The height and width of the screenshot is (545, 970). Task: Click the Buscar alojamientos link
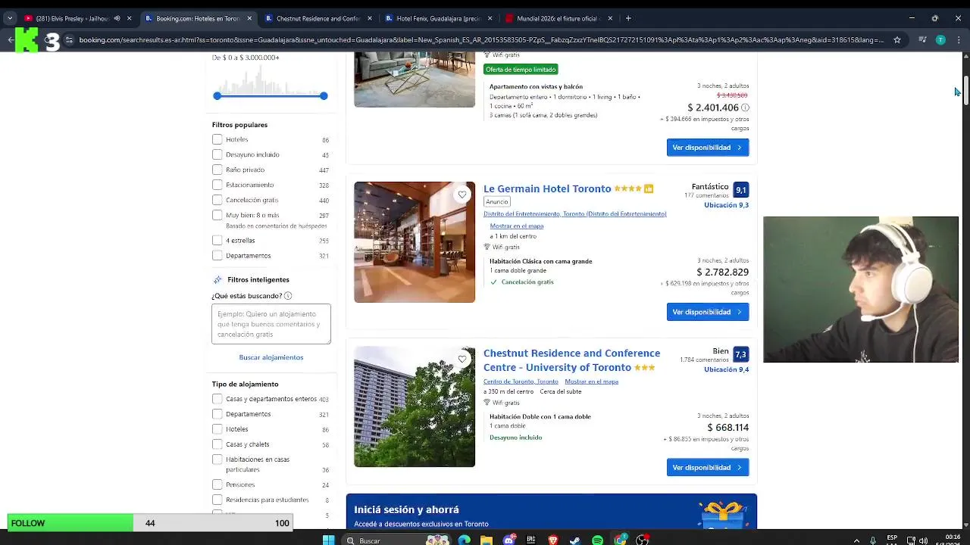click(x=271, y=357)
